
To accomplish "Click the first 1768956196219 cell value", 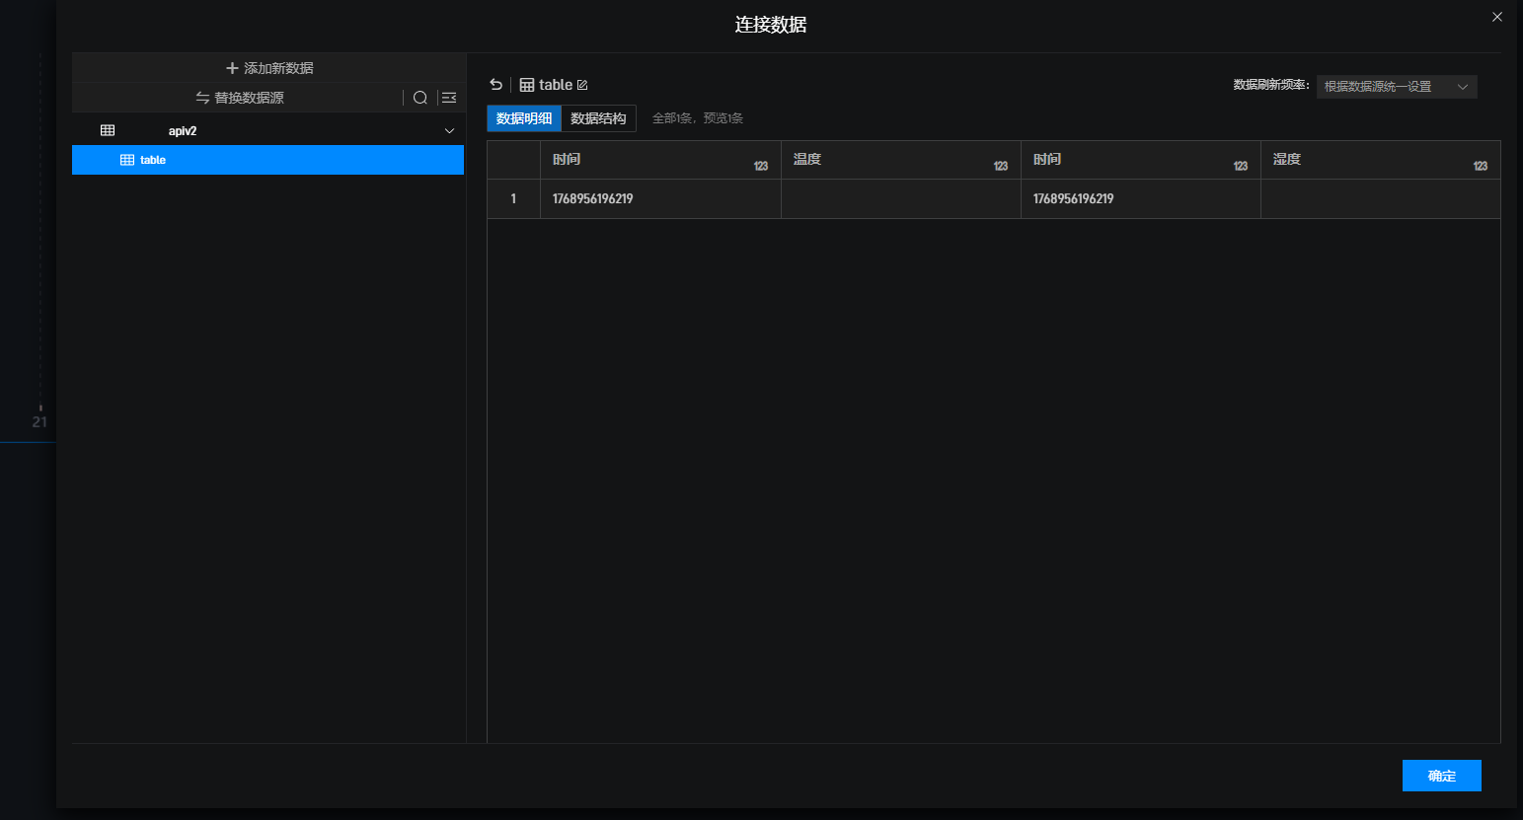I will pos(592,198).
